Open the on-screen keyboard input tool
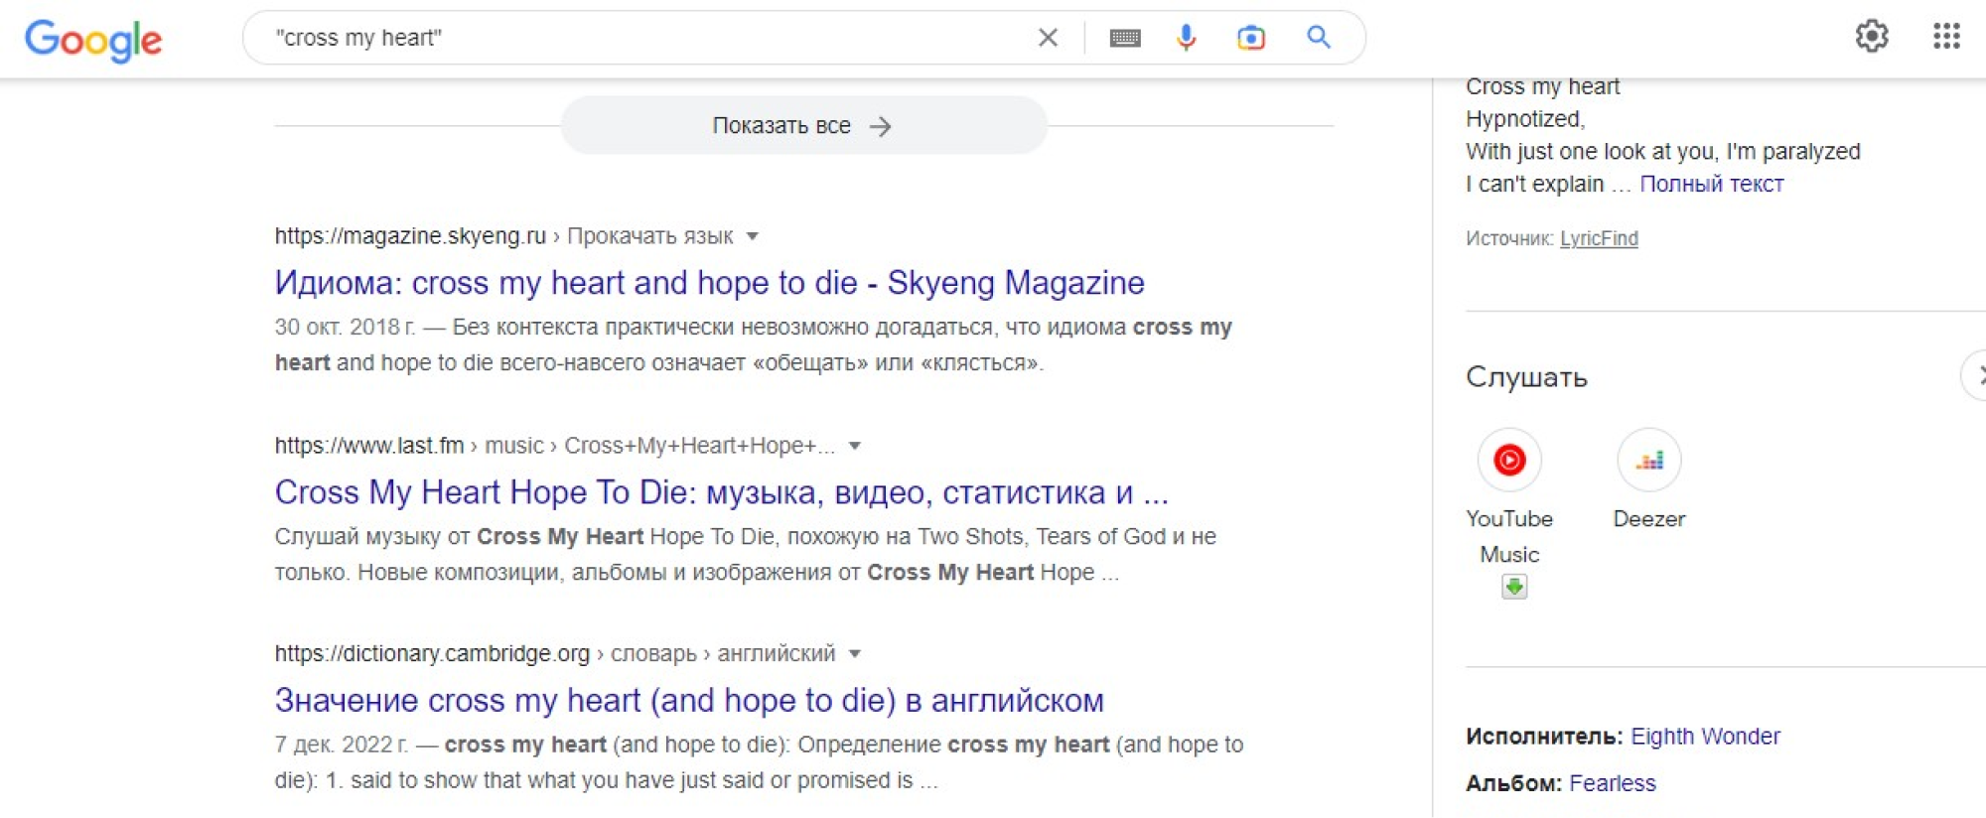Viewport: 1986px width, 818px height. tap(1125, 38)
